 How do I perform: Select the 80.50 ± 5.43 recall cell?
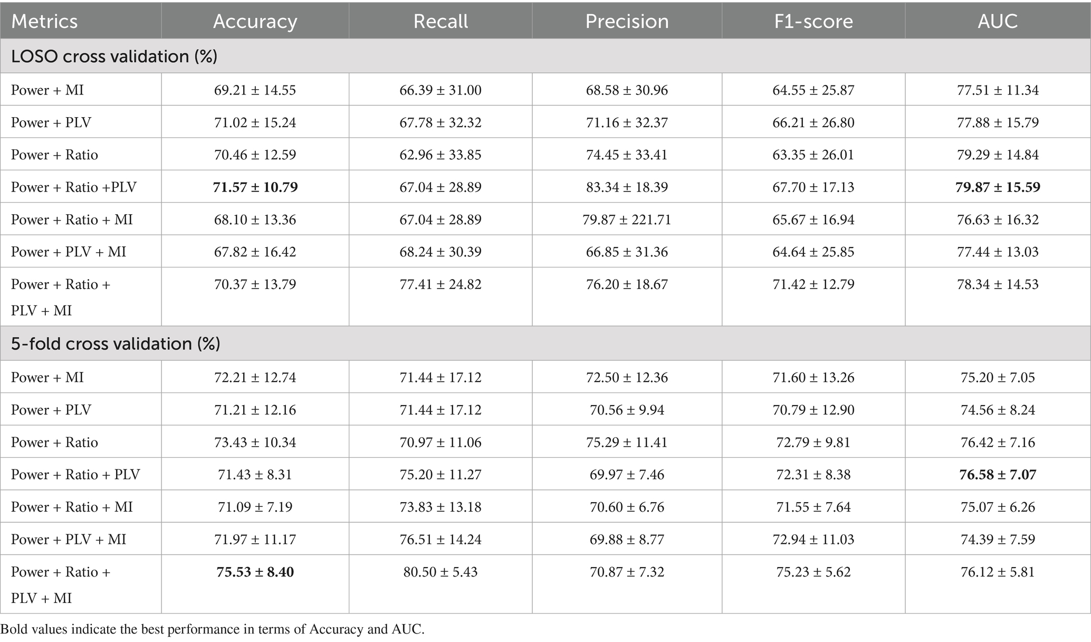[x=440, y=572]
